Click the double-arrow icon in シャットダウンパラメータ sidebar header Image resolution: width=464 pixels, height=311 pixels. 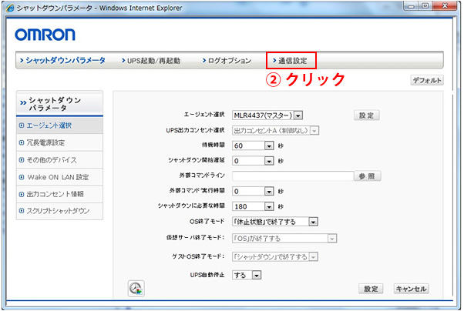click(x=22, y=99)
